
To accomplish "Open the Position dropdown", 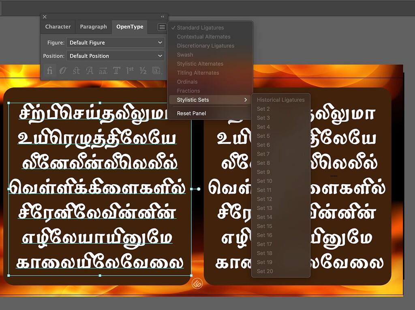I will [x=116, y=56].
